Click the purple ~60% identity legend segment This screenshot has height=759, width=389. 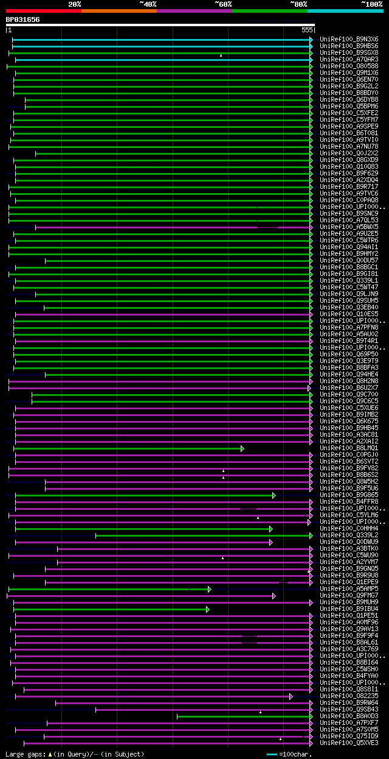[x=194, y=11]
